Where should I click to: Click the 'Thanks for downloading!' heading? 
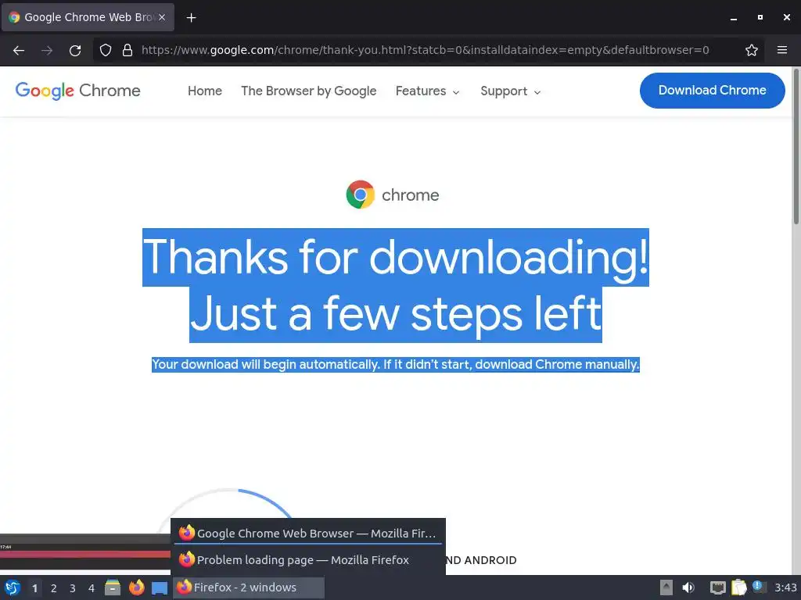(x=396, y=257)
